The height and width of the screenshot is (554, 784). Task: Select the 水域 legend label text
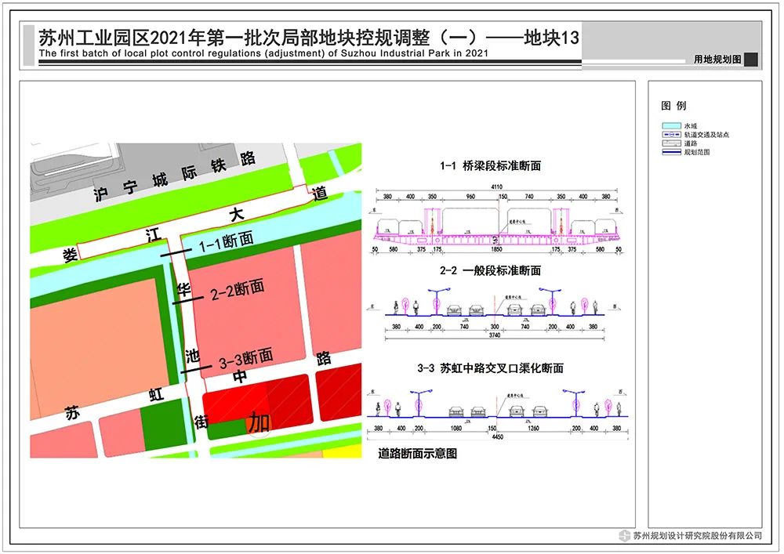pyautogui.click(x=691, y=126)
